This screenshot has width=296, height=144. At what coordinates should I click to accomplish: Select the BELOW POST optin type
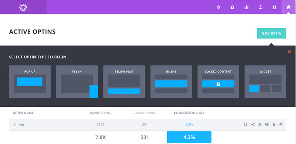pyautogui.click(x=124, y=82)
